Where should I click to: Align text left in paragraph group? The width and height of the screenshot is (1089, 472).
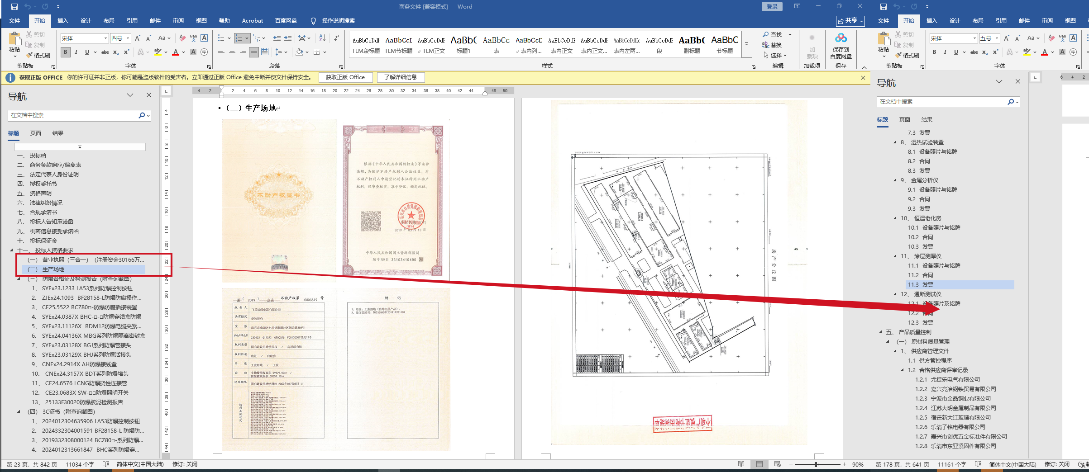[x=221, y=52]
